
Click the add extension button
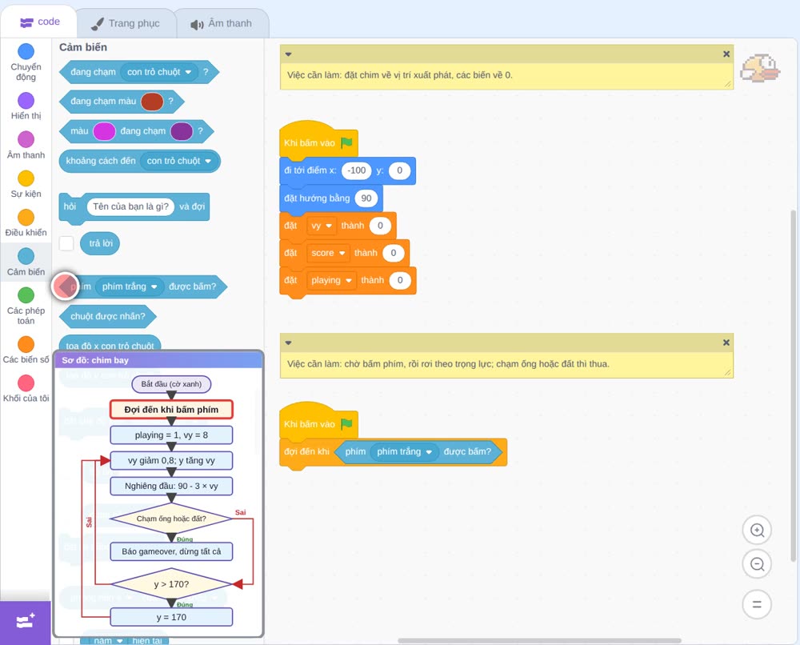[26, 622]
